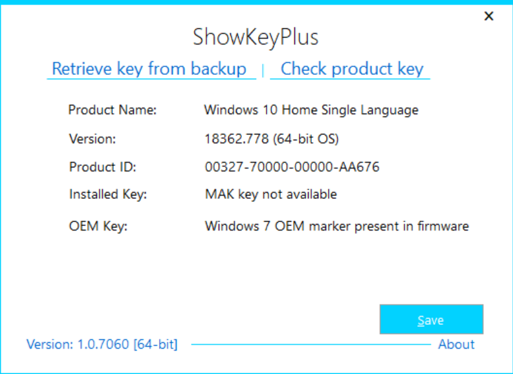Open the About link
The image size is (513, 374).
(456, 344)
